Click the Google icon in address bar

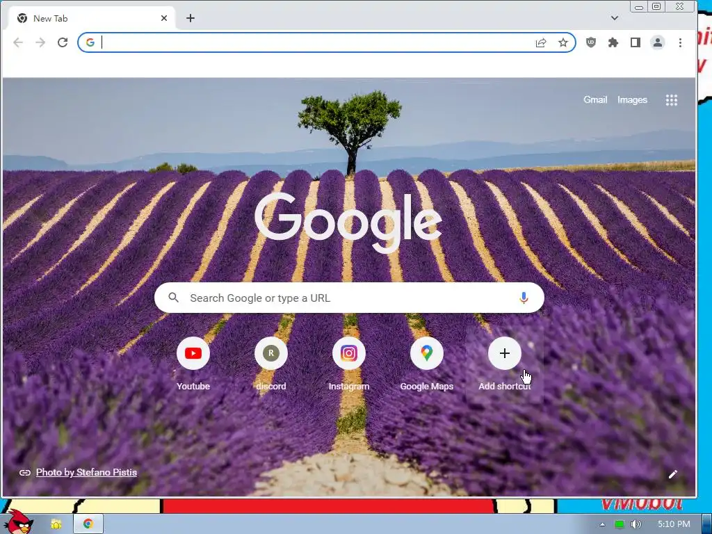90,42
